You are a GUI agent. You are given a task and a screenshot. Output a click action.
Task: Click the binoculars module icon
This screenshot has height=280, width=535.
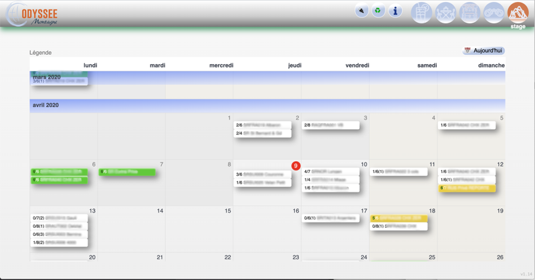pyautogui.click(x=494, y=12)
